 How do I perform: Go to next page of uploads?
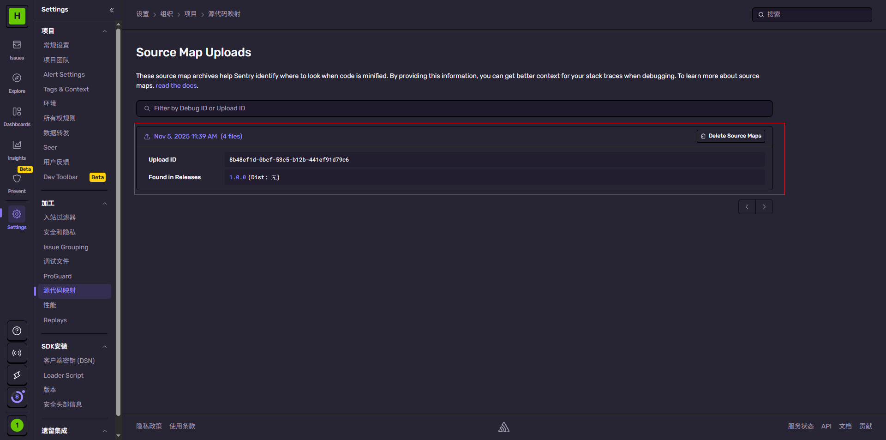764,207
